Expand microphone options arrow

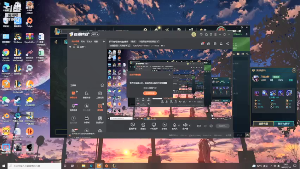tap(179, 125)
